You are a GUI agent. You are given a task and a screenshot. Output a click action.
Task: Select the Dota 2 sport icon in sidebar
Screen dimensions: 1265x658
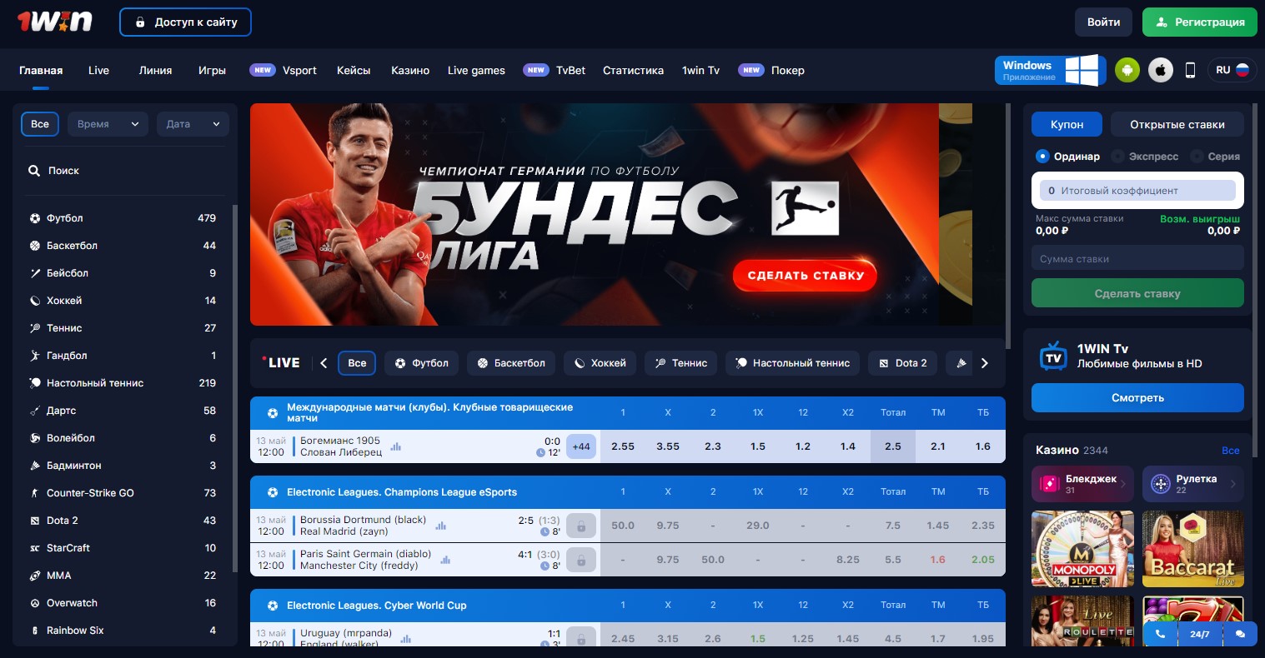pyautogui.click(x=34, y=520)
